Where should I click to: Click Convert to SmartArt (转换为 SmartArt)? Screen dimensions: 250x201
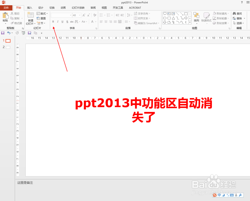point(146,23)
